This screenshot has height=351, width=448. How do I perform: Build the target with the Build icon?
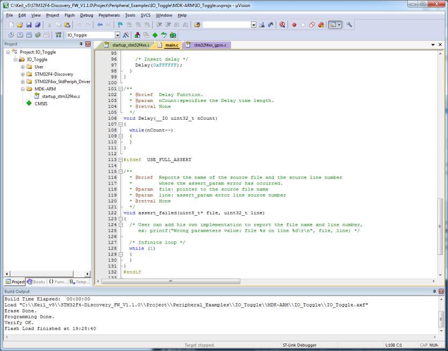click(20, 35)
